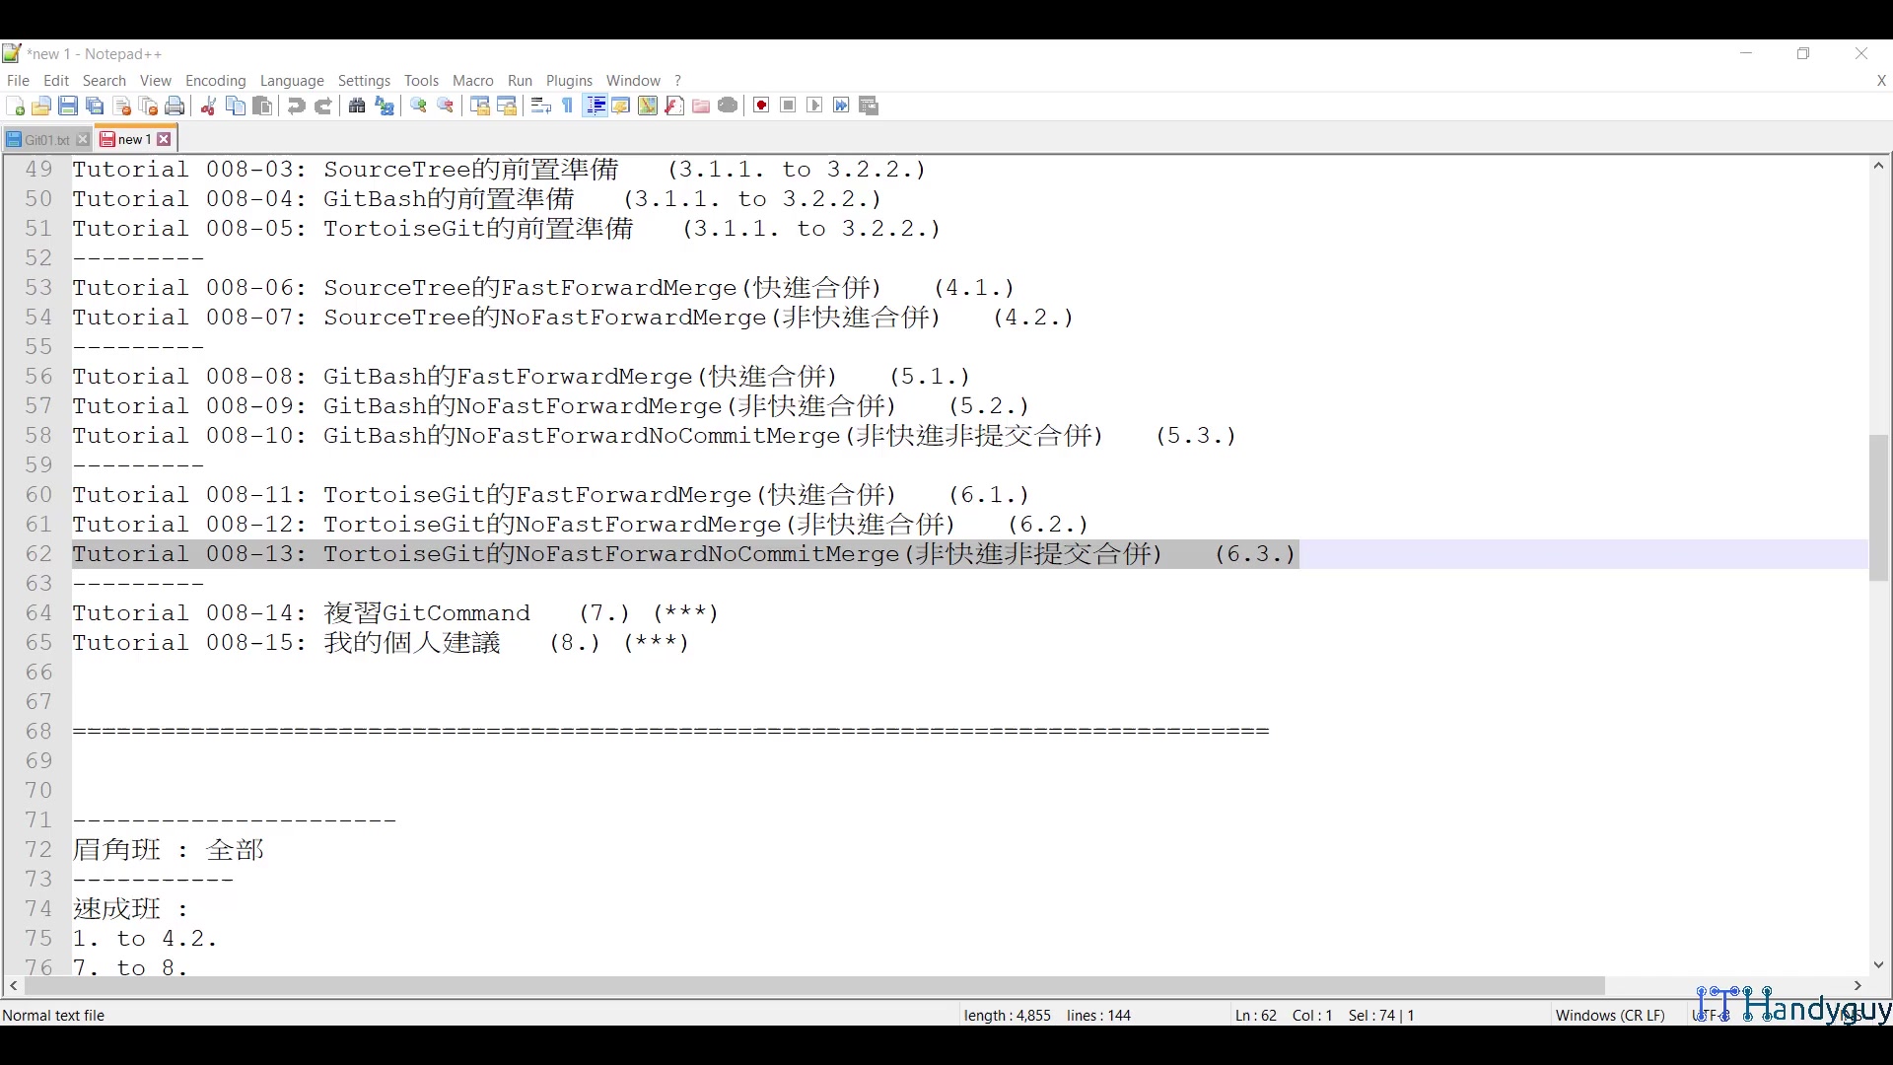Switch to the Git01.txt tab
Viewport: 1893px width, 1065px height.
(41, 139)
